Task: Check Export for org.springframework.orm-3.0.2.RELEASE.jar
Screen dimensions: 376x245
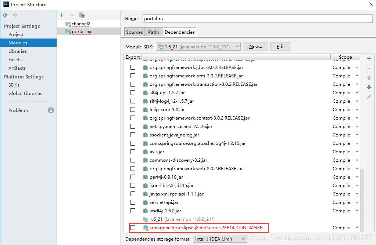Action: tap(133, 76)
